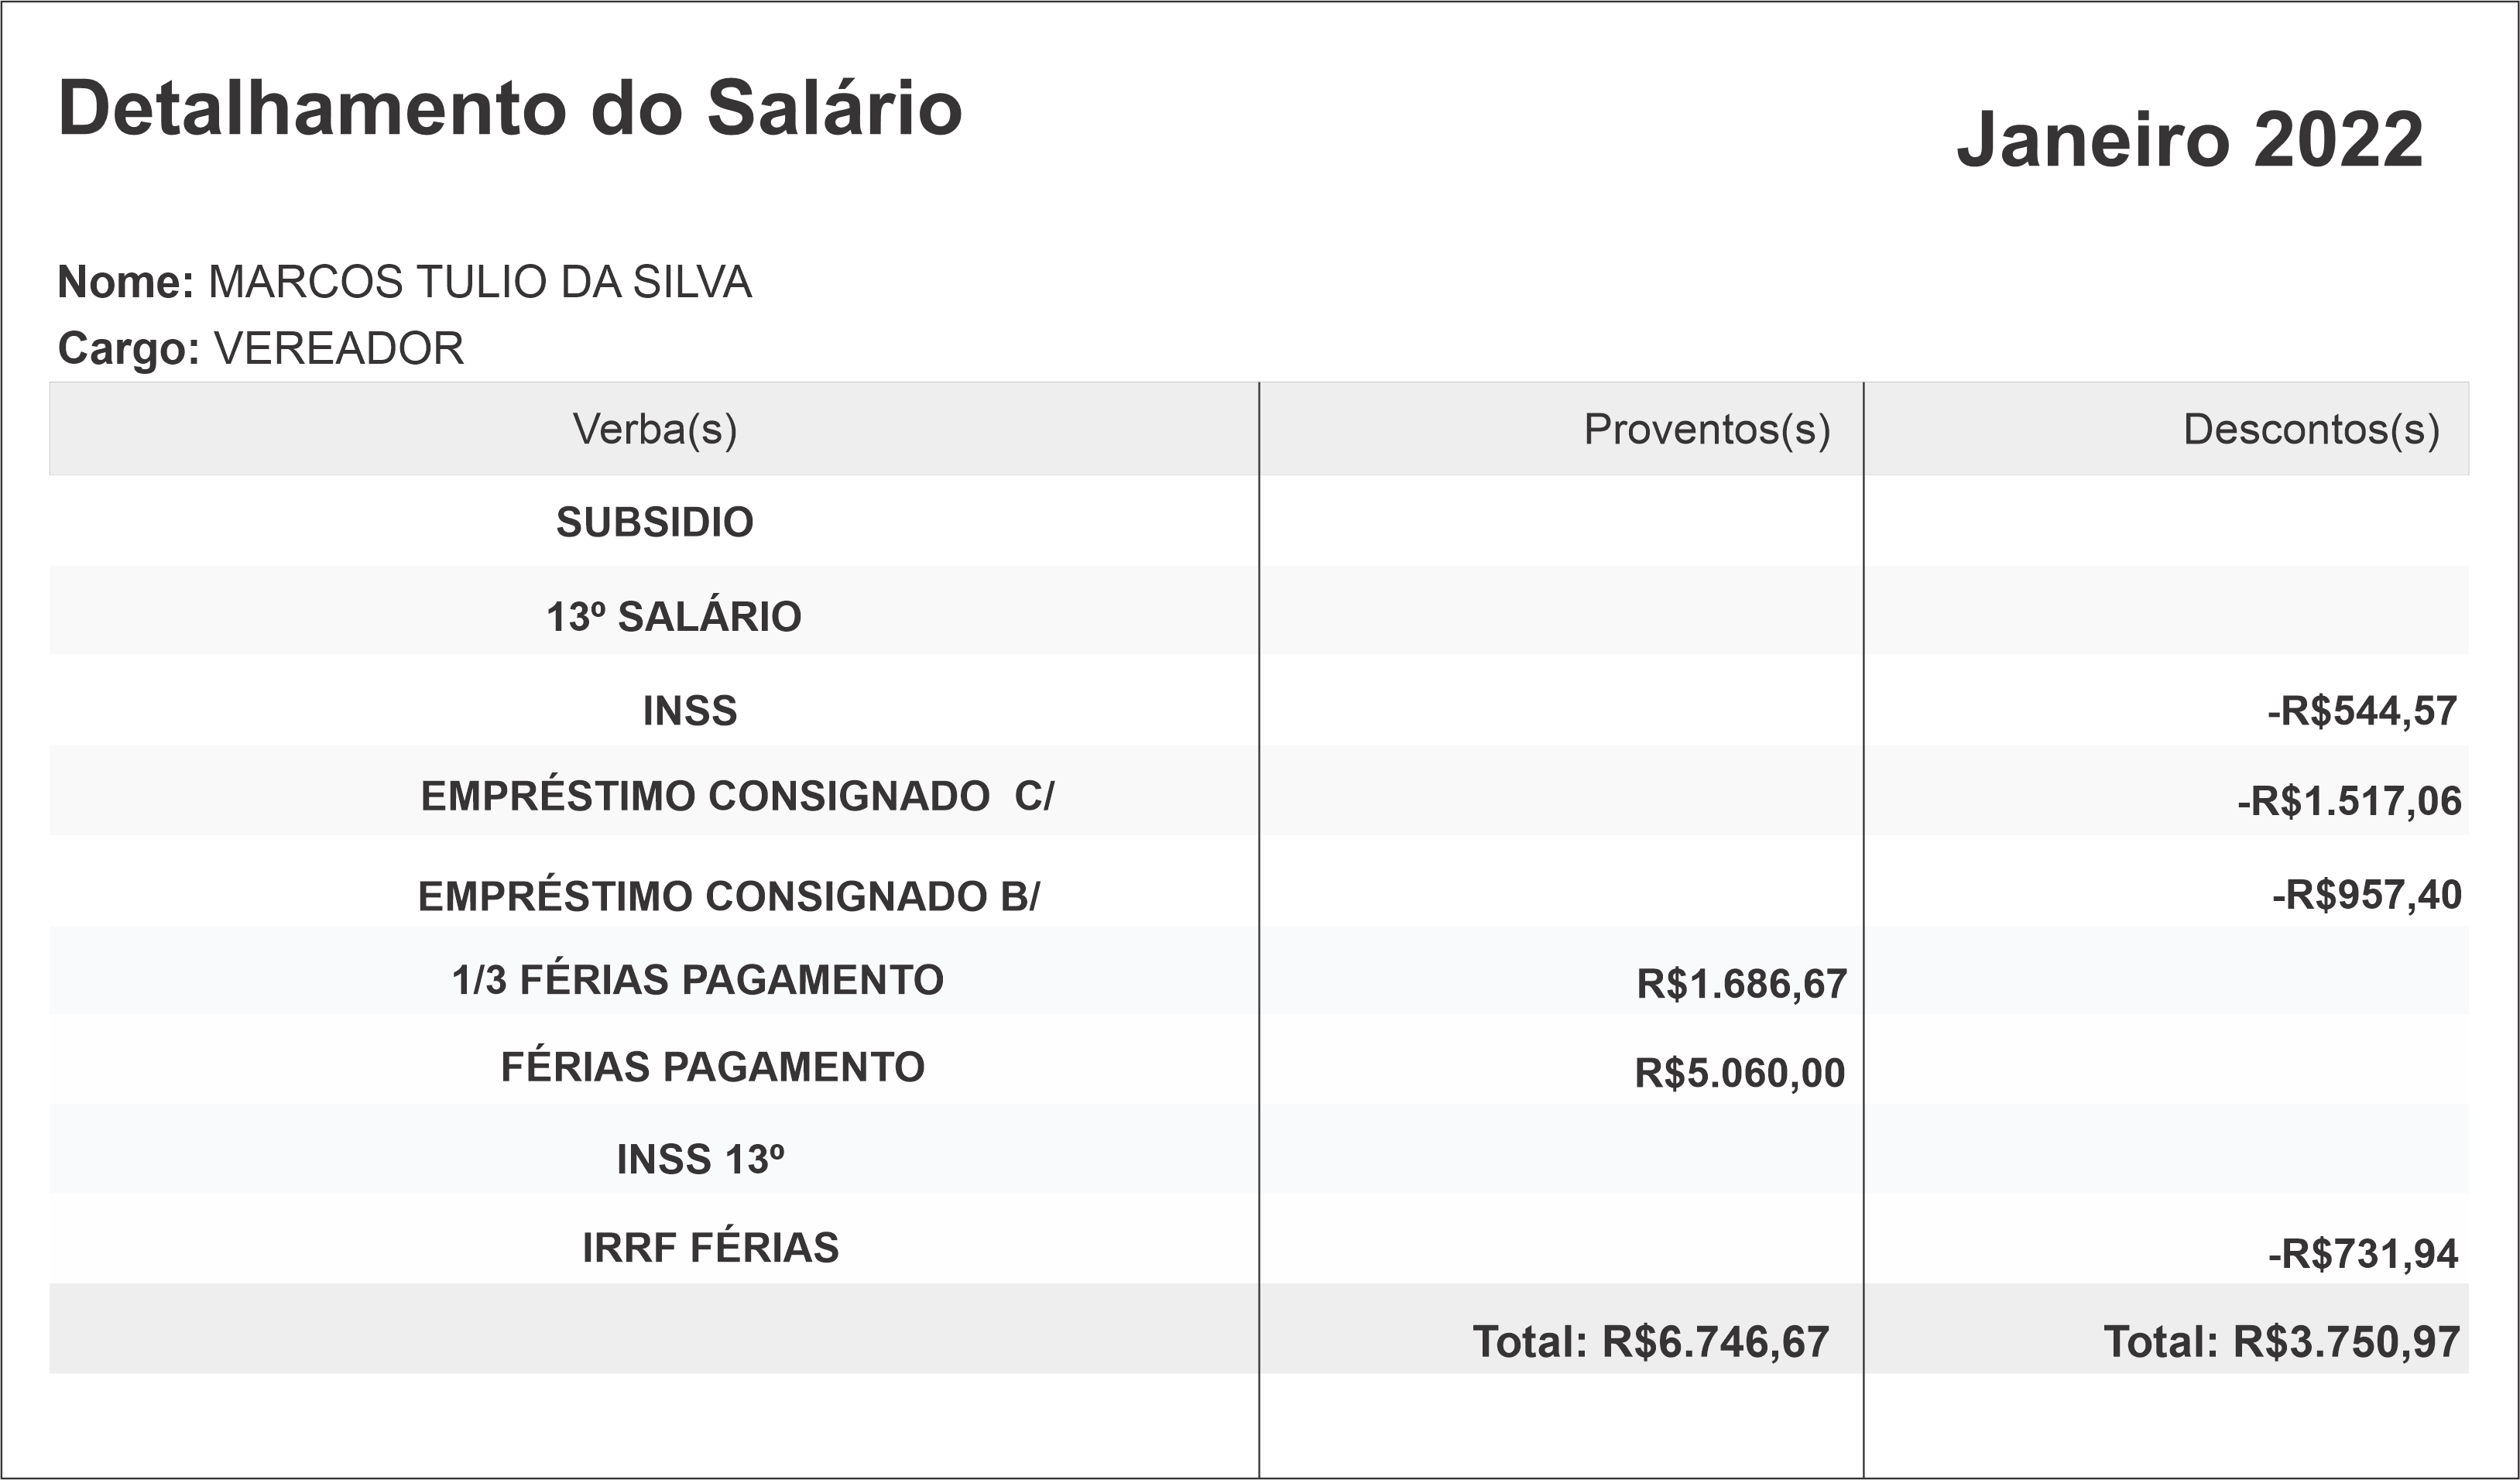Click the 'Detalhamento do Salário' title

(x=510, y=108)
